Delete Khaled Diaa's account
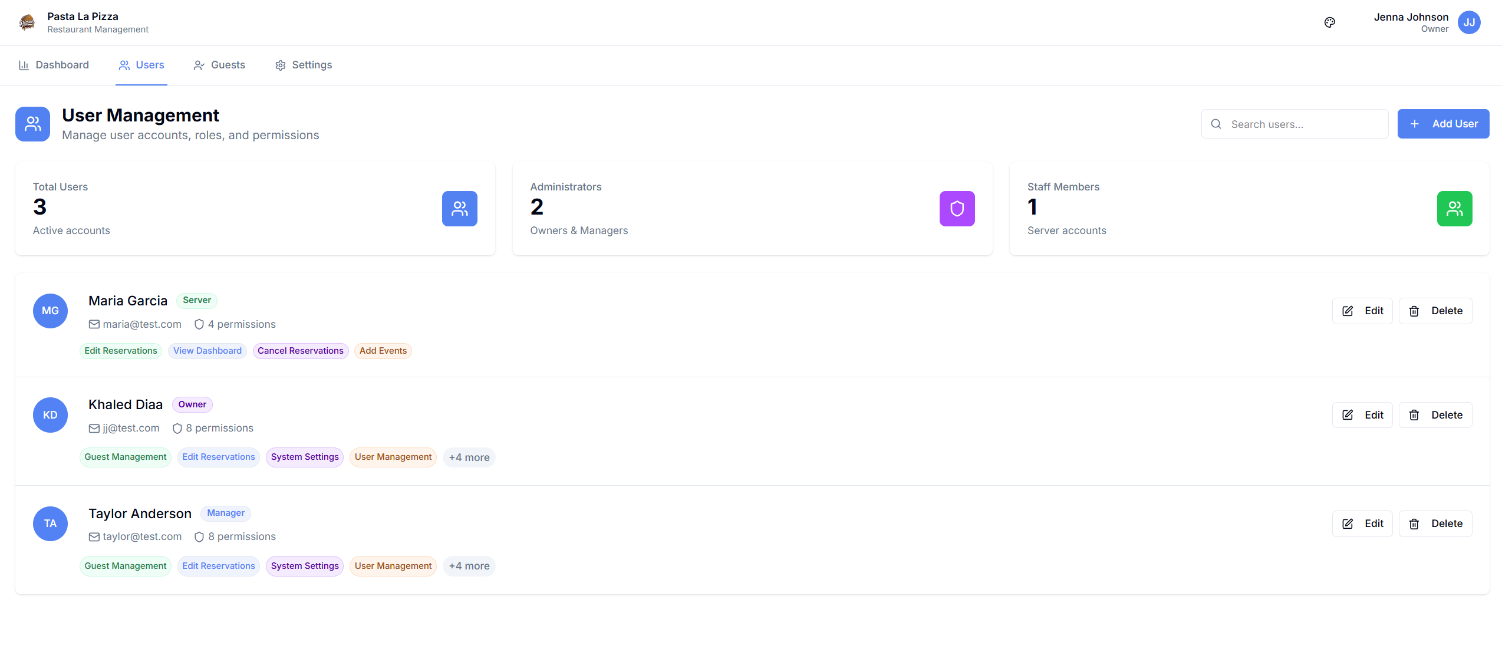The width and height of the screenshot is (1502, 652). click(x=1435, y=415)
